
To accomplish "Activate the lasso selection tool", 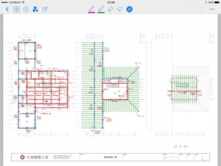I will coord(120,9).
